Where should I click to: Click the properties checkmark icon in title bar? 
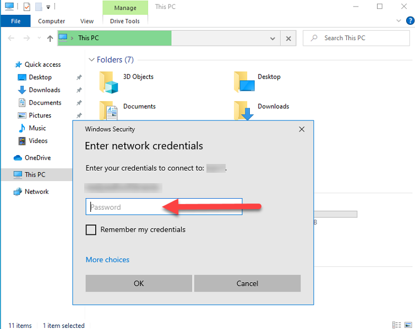tap(27, 7)
